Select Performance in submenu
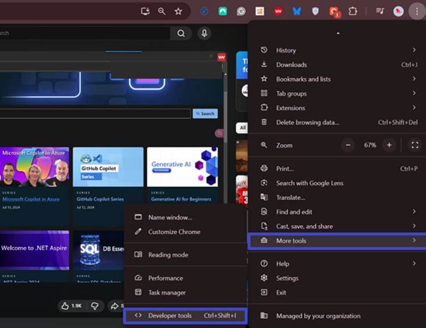Image resolution: width=426 pixels, height=328 pixels. tap(186, 278)
